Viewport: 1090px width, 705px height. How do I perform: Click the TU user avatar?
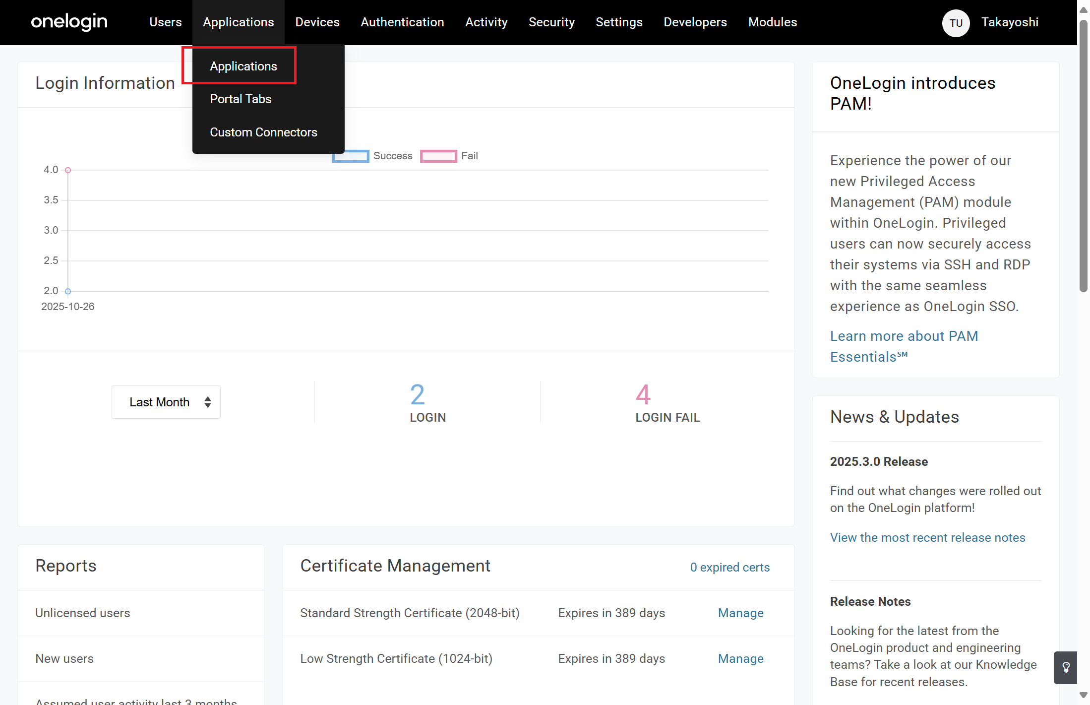(955, 23)
